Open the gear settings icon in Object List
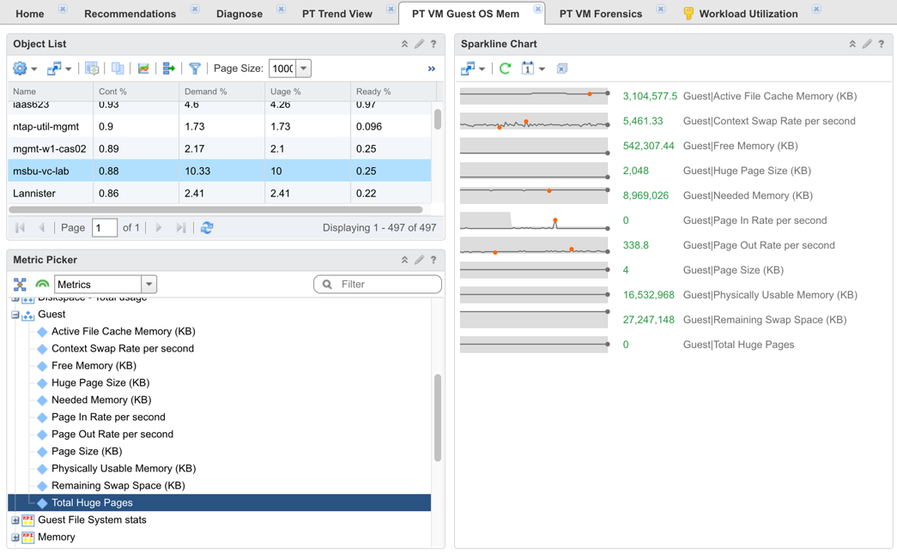Viewport: 897px width, 553px height. click(19, 68)
